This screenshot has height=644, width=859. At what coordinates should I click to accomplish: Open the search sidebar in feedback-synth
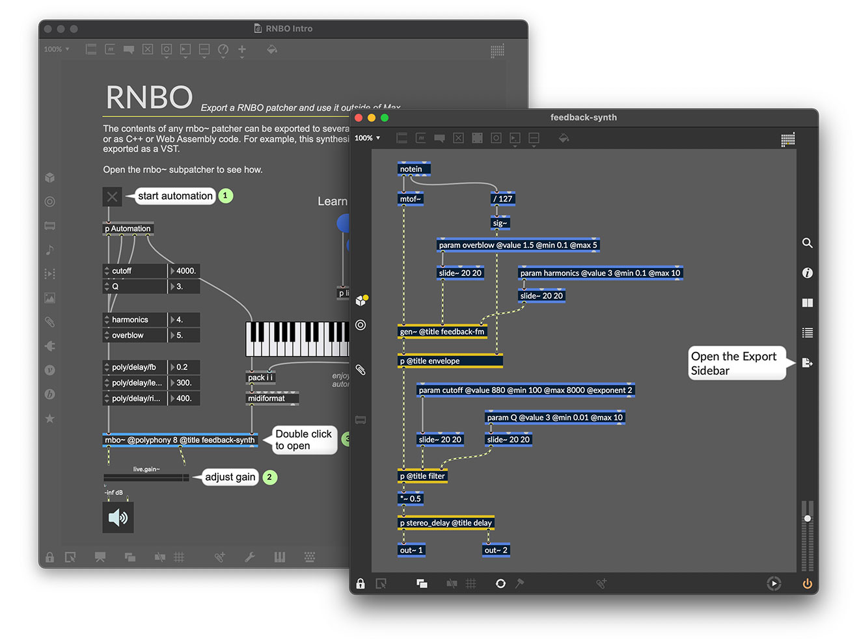tap(807, 243)
